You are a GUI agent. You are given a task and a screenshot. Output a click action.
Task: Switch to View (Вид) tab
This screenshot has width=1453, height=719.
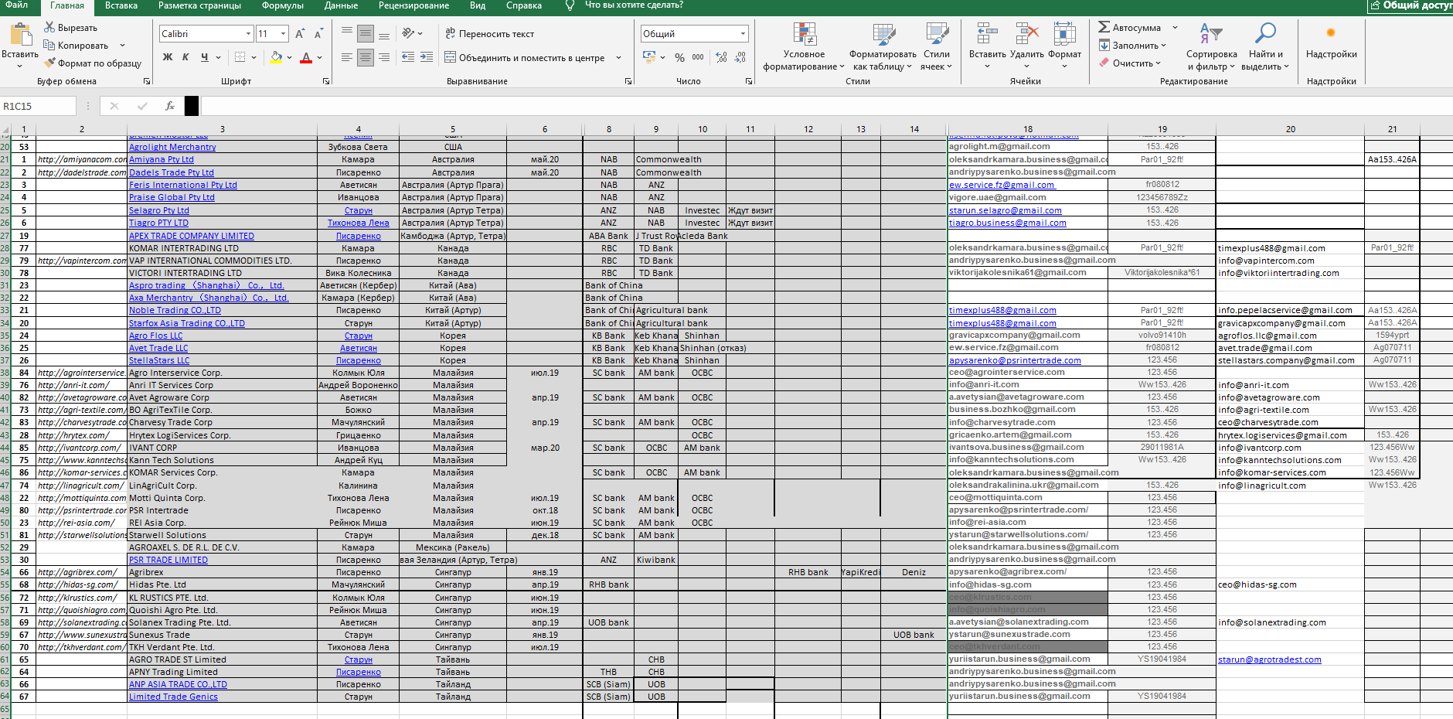(478, 5)
